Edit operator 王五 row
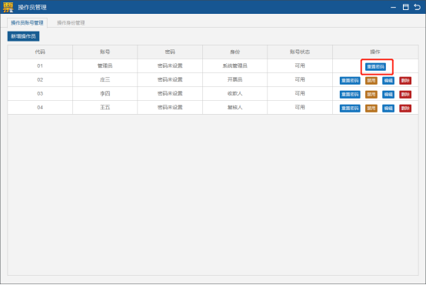This screenshot has height=285, width=426. (x=388, y=109)
